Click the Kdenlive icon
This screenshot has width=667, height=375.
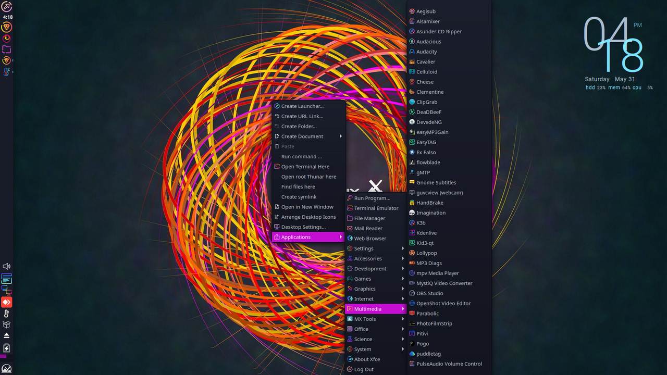[x=412, y=233]
